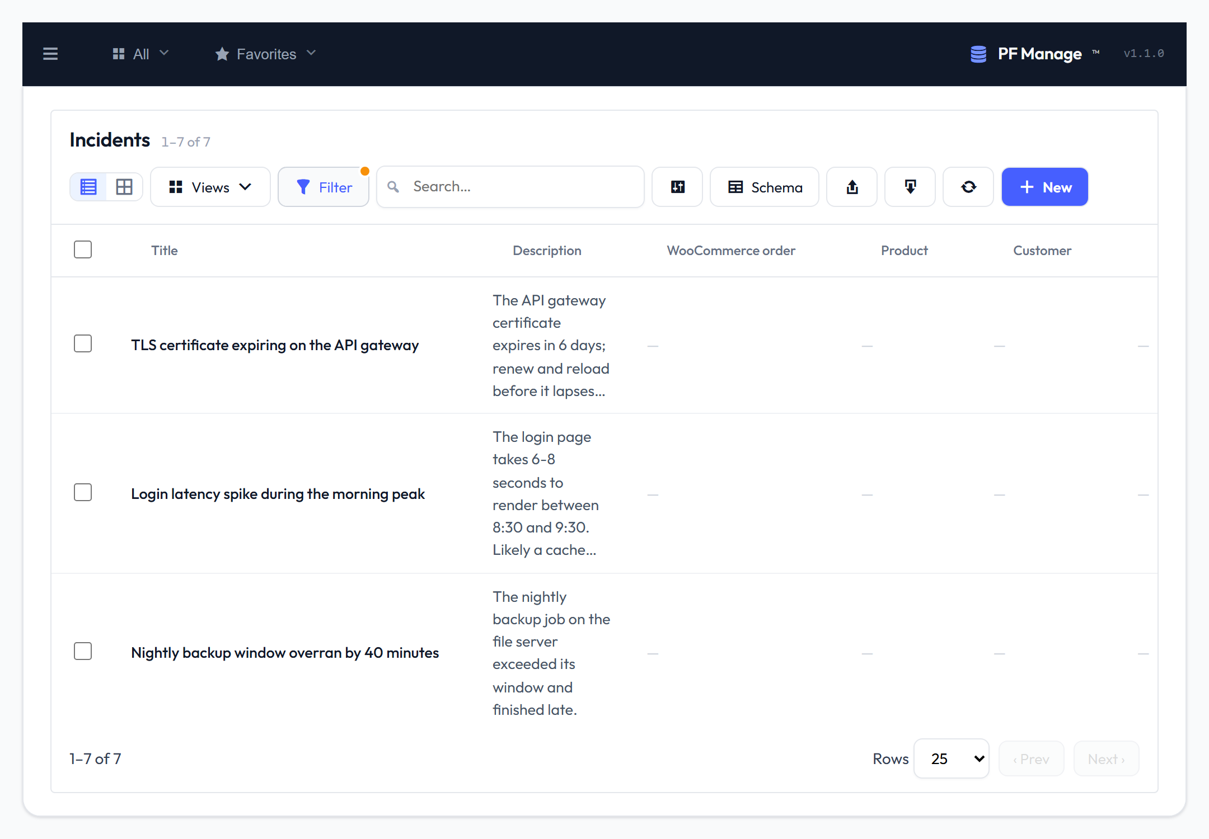1209x839 pixels.
Task: Change the Rows per page select
Action: click(x=952, y=759)
